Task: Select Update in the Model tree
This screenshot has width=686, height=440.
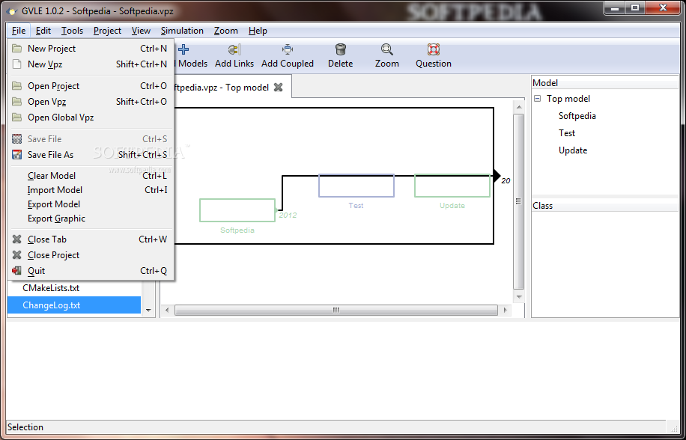Action: [x=573, y=150]
